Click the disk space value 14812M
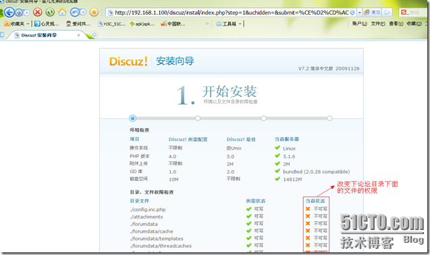 [x=292, y=179]
